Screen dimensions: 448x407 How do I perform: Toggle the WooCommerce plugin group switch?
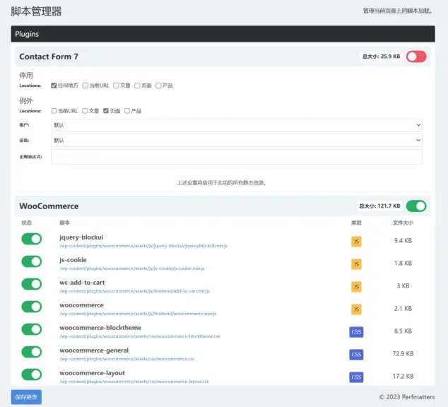416,206
